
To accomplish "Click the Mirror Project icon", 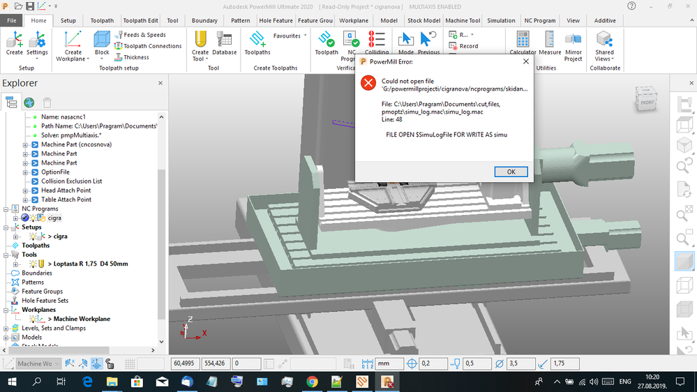I will point(573,46).
